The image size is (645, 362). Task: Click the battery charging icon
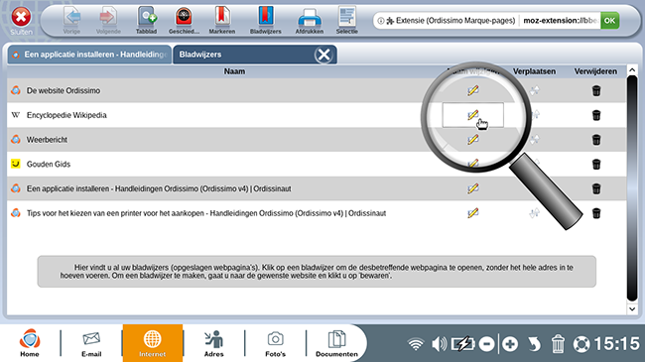[x=463, y=344]
